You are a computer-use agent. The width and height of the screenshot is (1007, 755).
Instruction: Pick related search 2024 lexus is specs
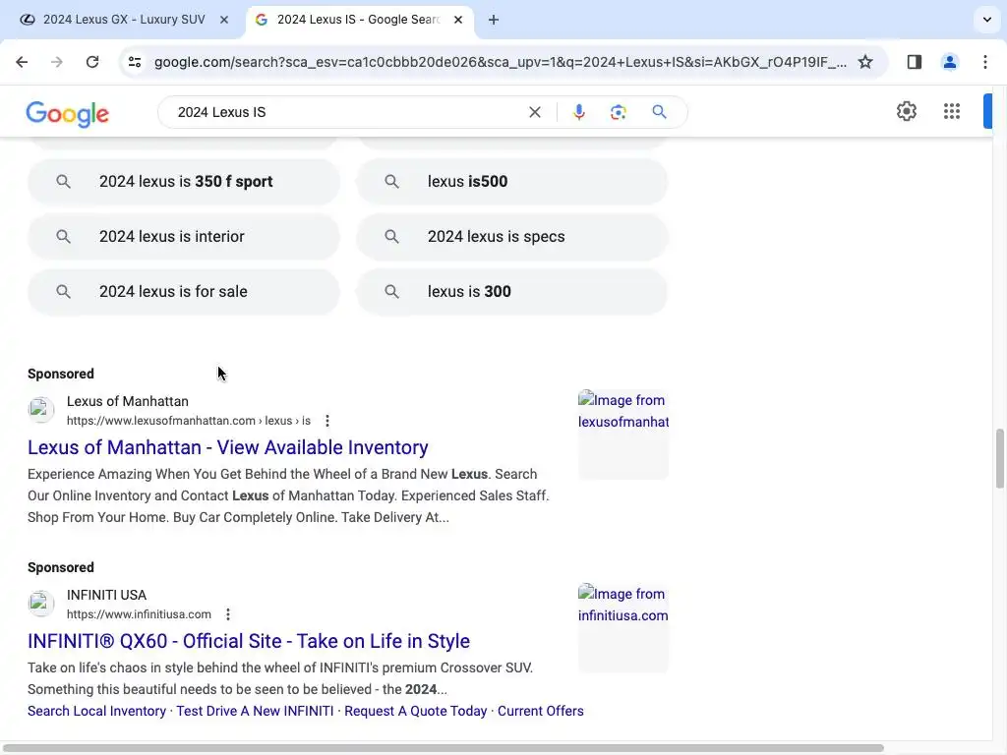pyautogui.click(x=511, y=237)
